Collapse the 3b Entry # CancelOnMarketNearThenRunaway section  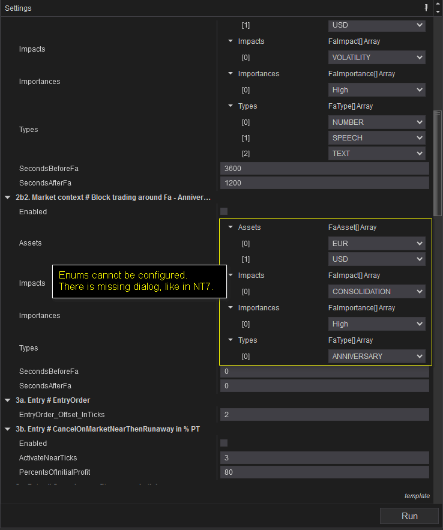[7, 429]
